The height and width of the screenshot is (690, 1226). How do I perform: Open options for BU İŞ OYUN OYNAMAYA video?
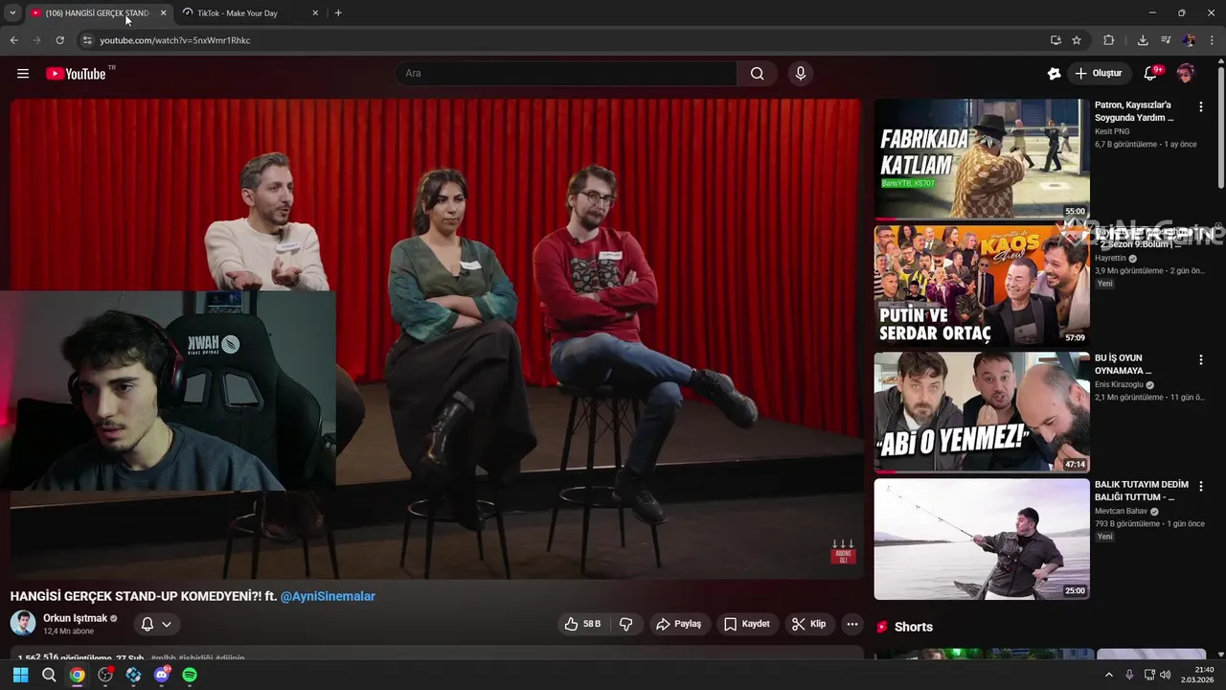point(1201,360)
